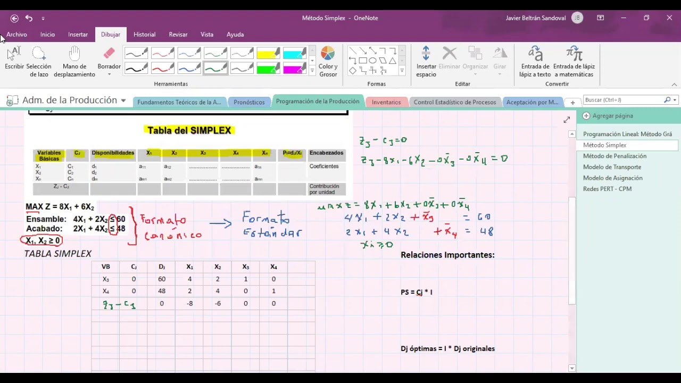Add a new section with plus tab
The width and height of the screenshot is (681, 383).
572,102
